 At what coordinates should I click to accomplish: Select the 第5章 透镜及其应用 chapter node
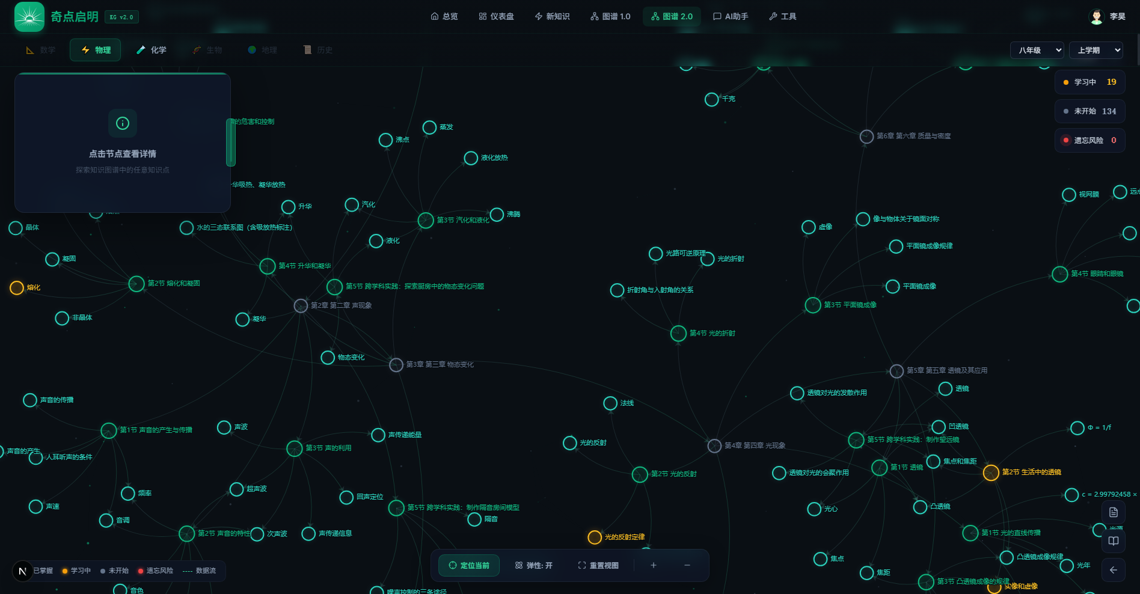click(x=896, y=371)
